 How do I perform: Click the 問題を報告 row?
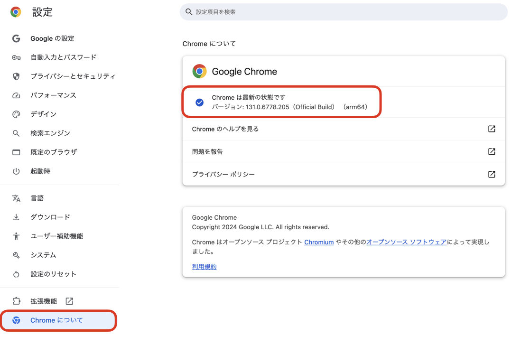click(x=344, y=151)
